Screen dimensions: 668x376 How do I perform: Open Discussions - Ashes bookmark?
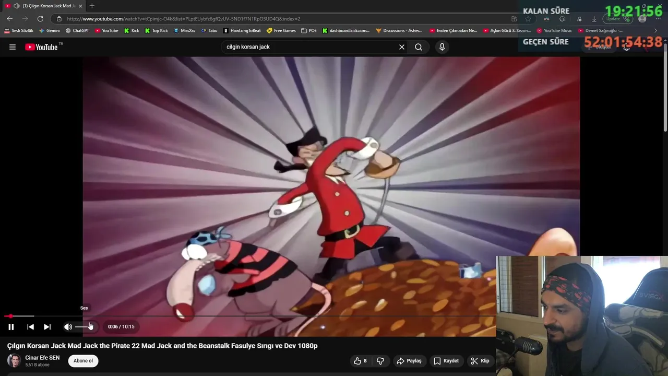[x=399, y=31]
